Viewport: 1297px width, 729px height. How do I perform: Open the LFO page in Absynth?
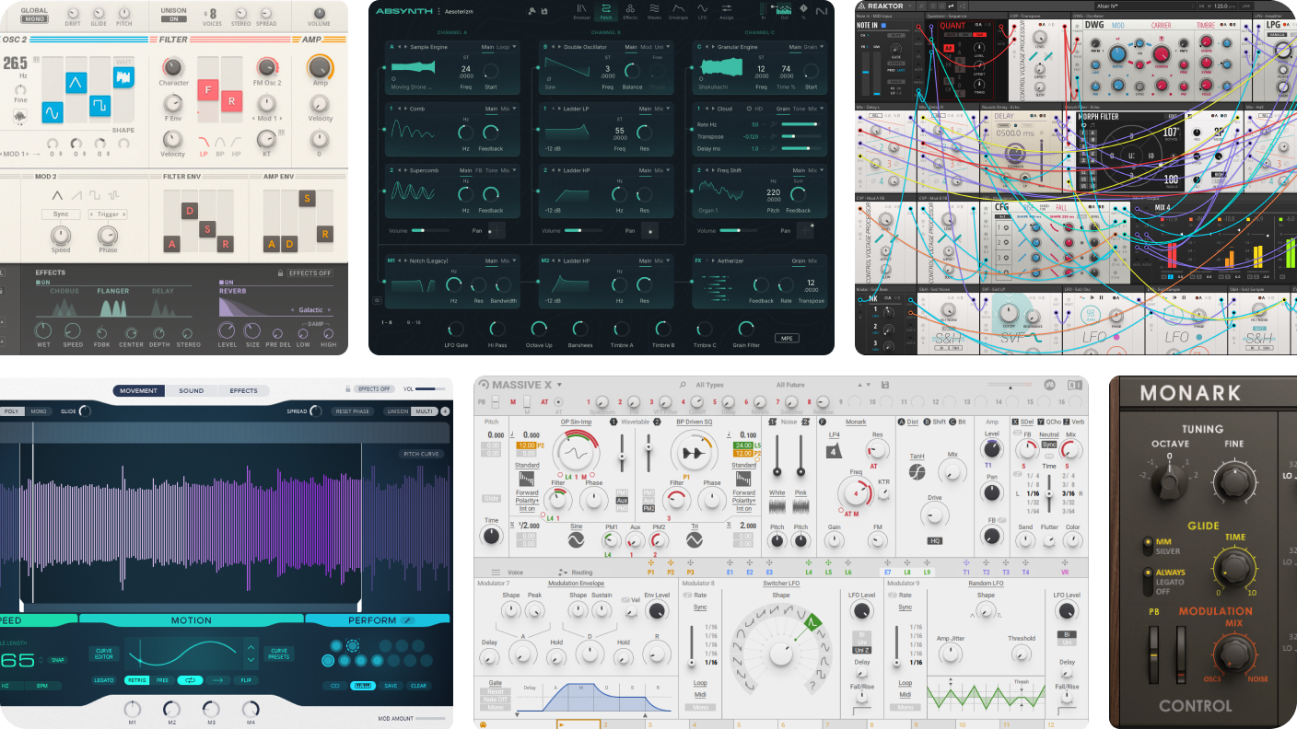pos(704,11)
